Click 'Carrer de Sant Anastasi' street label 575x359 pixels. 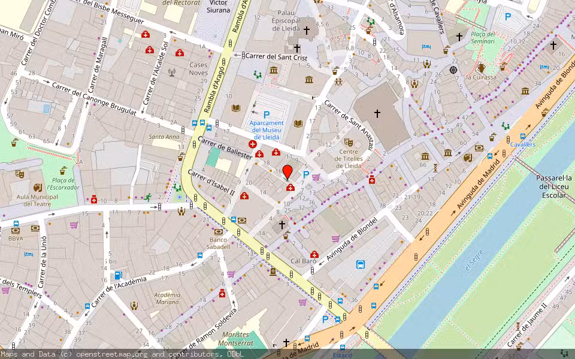349,125
